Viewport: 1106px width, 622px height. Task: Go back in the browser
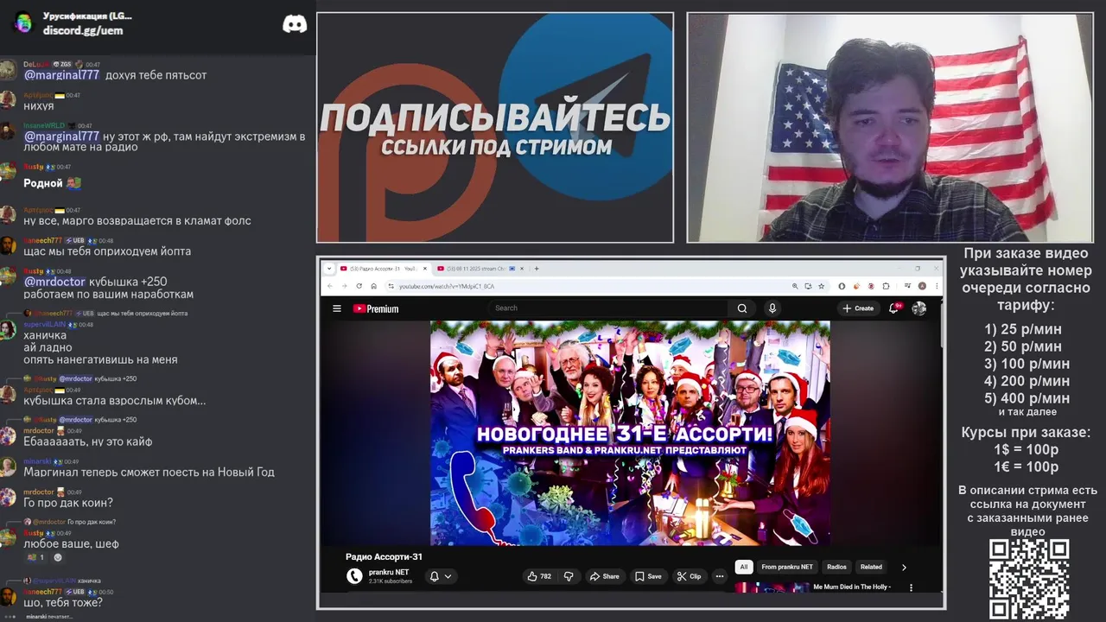coord(329,286)
